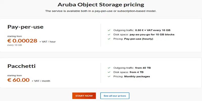Click the Monthly packages bold text
This screenshot has height=101, width=202.
tap(137, 77)
